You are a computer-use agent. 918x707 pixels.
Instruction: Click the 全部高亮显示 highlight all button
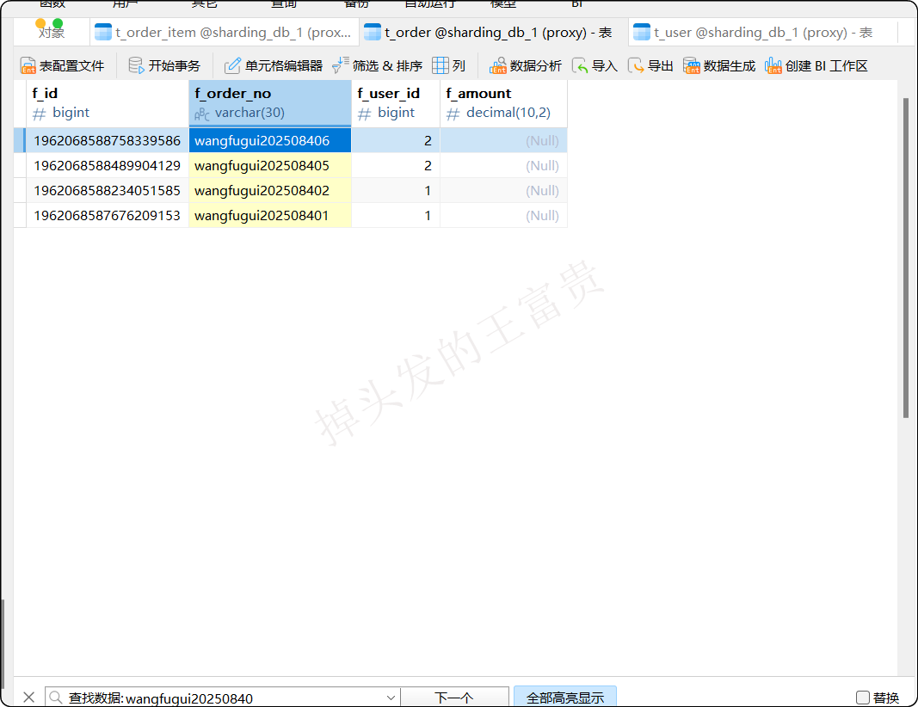click(x=565, y=697)
